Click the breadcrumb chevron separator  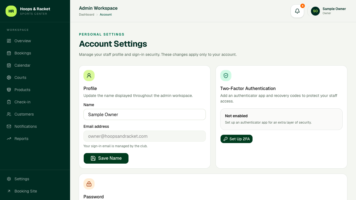tap(97, 15)
